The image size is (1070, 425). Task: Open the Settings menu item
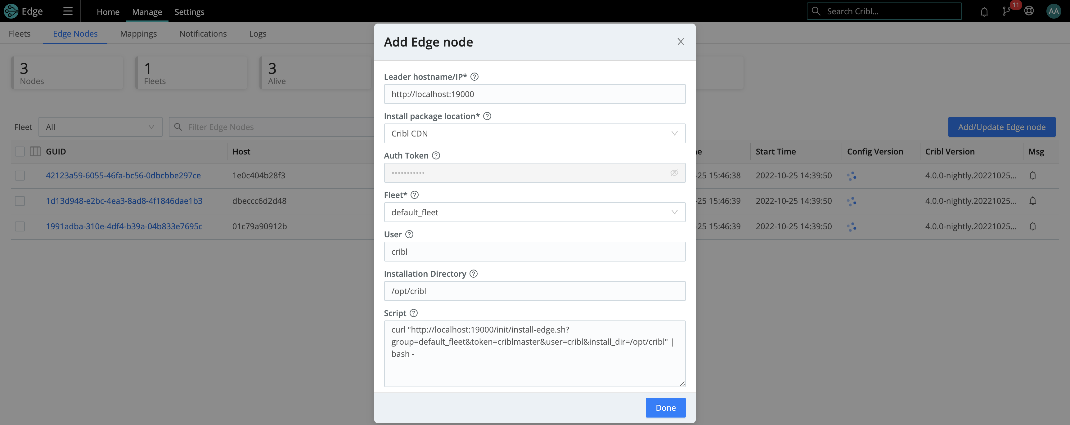point(189,12)
